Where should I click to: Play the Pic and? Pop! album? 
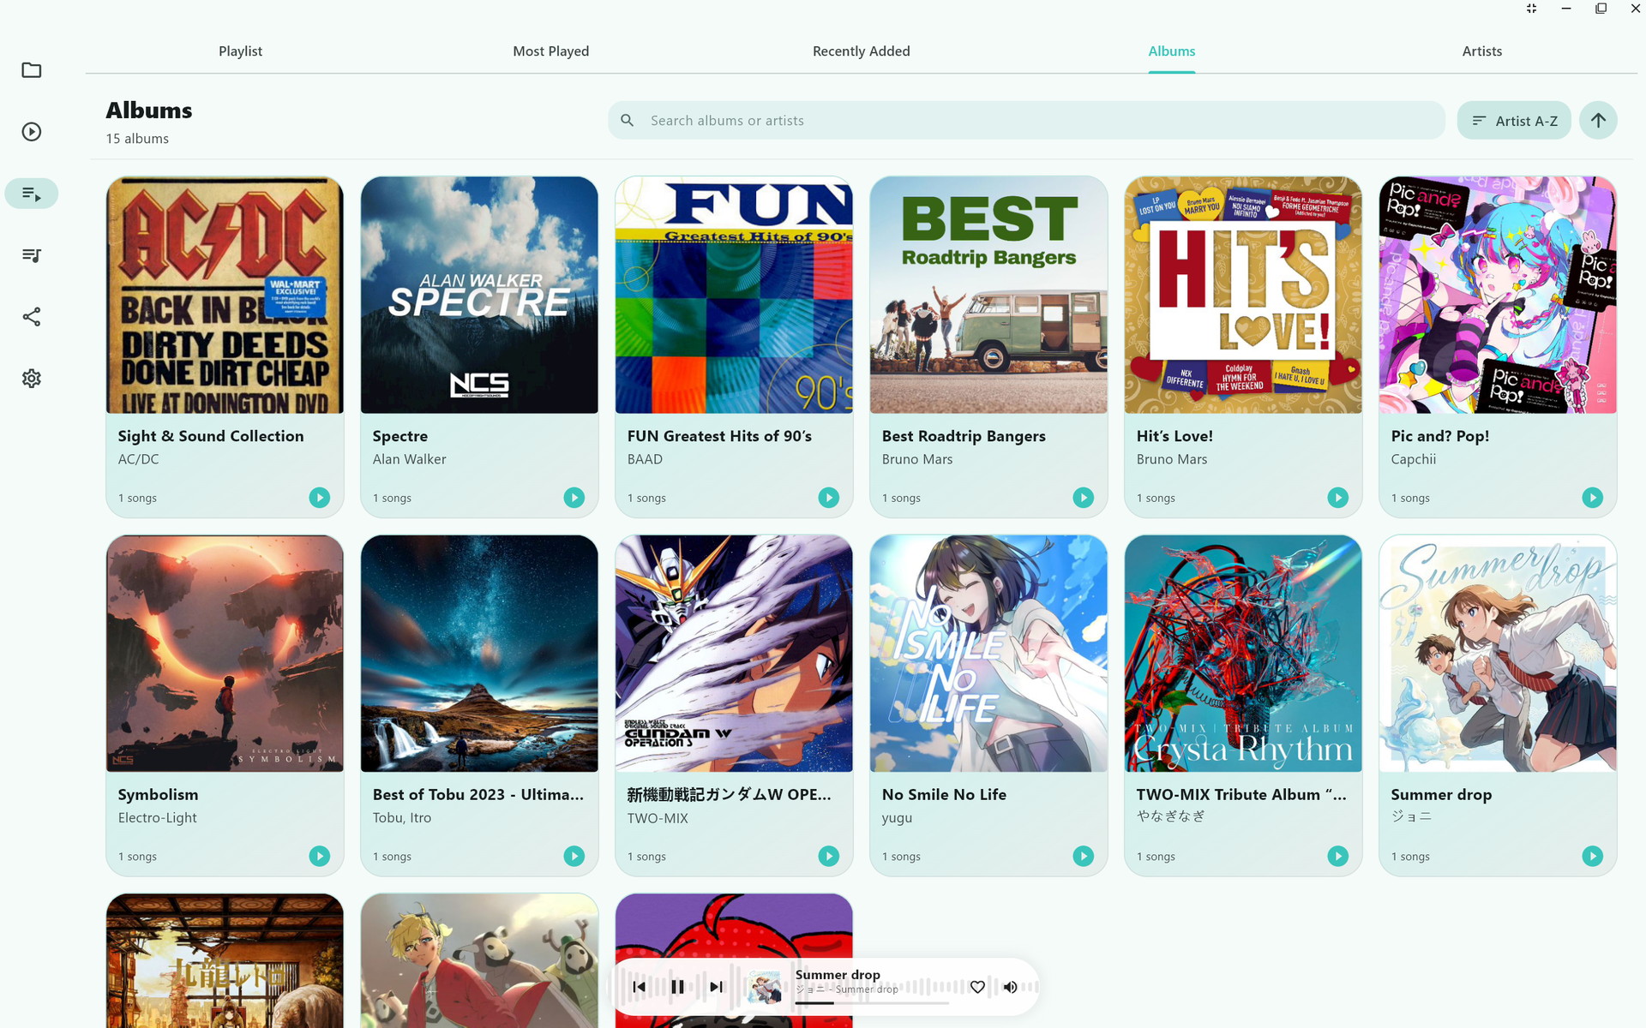(x=1593, y=498)
